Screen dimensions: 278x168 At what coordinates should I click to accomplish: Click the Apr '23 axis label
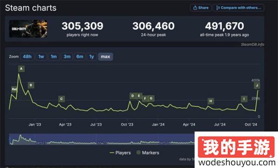point(65,125)
